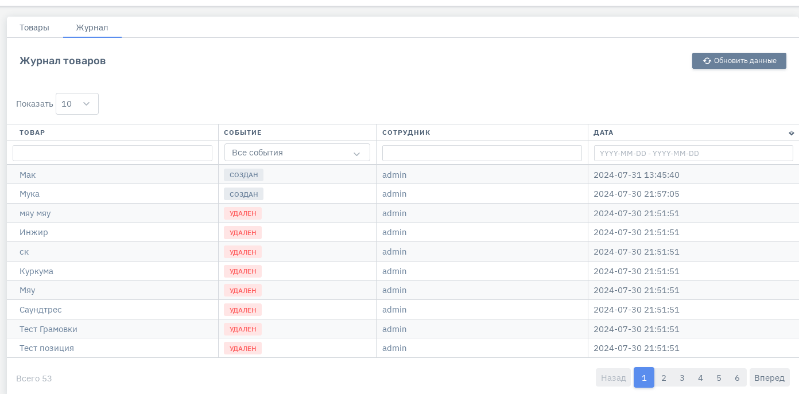Click the Назад pagination button
This screenshot has height=394, width=799.
point(614,377)
